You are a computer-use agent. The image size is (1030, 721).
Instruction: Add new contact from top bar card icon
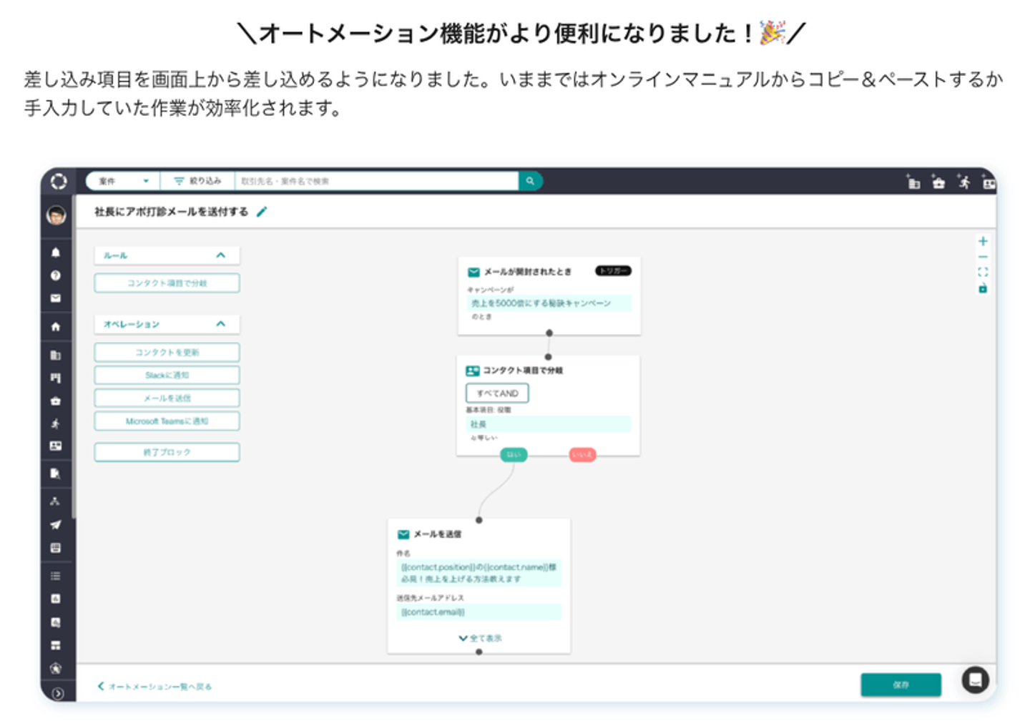pyautogui.click(x=989, y=182)
